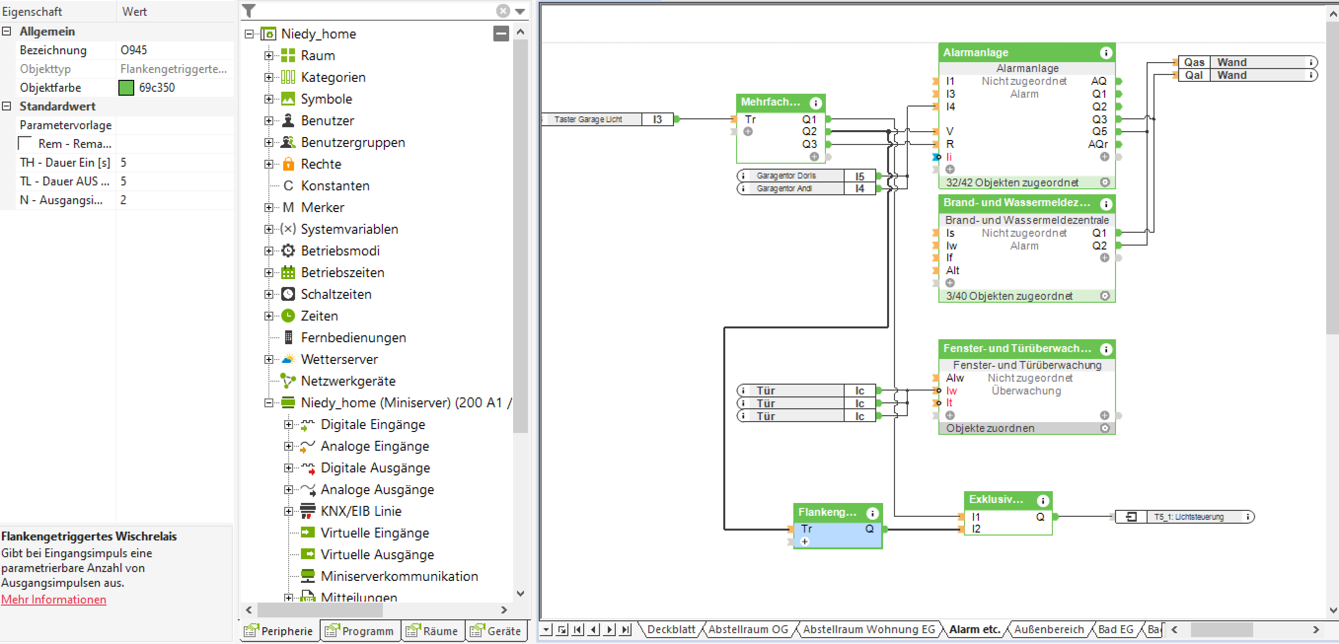Clear the tree filter with the X icon
Image resolution: width=1339 pixels, height=644 pixels.
503,10
